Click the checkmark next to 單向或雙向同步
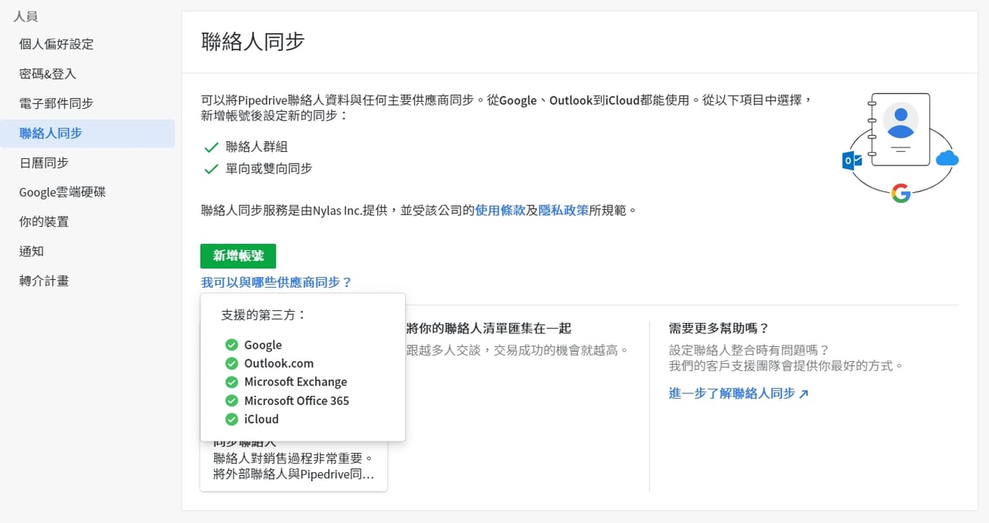 (210, 168)
